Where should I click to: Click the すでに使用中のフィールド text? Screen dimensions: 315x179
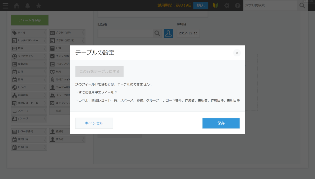98,92
